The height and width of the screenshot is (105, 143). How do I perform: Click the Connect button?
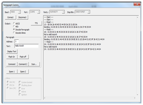[10, 17]
